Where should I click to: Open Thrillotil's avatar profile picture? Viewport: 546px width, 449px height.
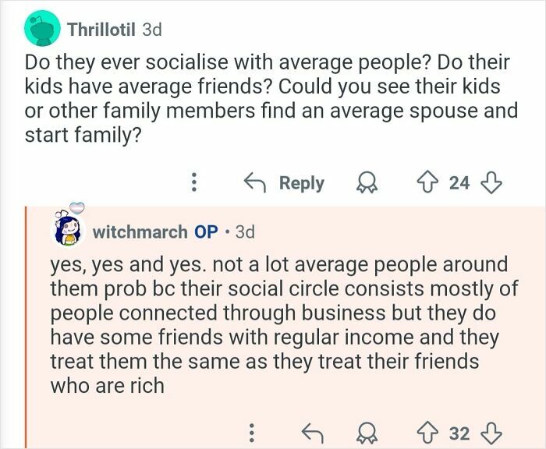pos(42,29)
